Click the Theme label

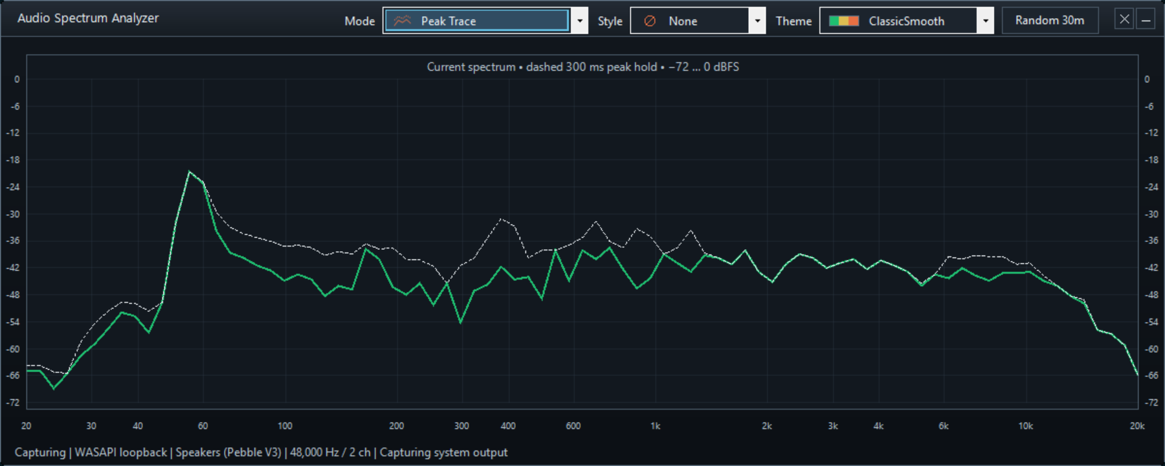coord(793,21)
